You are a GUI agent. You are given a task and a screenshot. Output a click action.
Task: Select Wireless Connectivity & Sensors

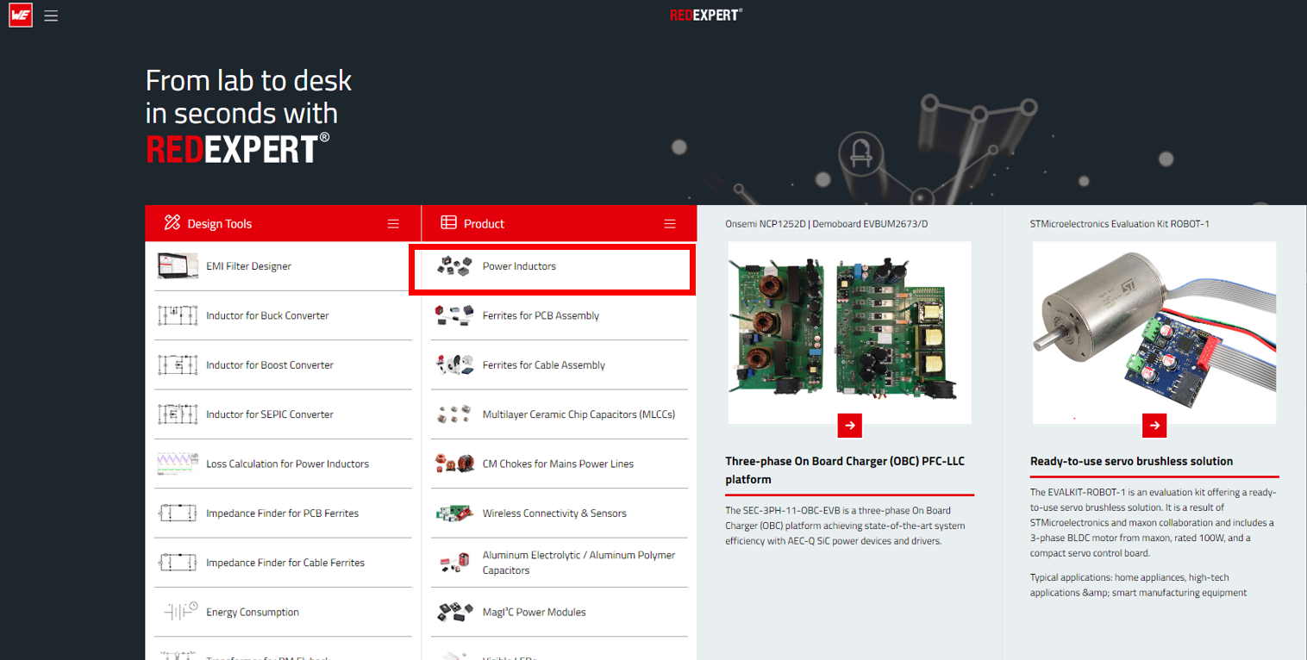click(x=554, y=514)
